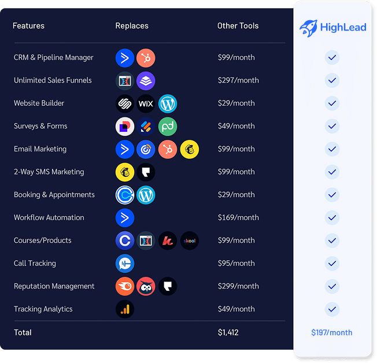The width and height of the screenshot is (377, 363).
Task: Click ClickFunnels icon in Courses/Products row
Action: coord(146,240)
